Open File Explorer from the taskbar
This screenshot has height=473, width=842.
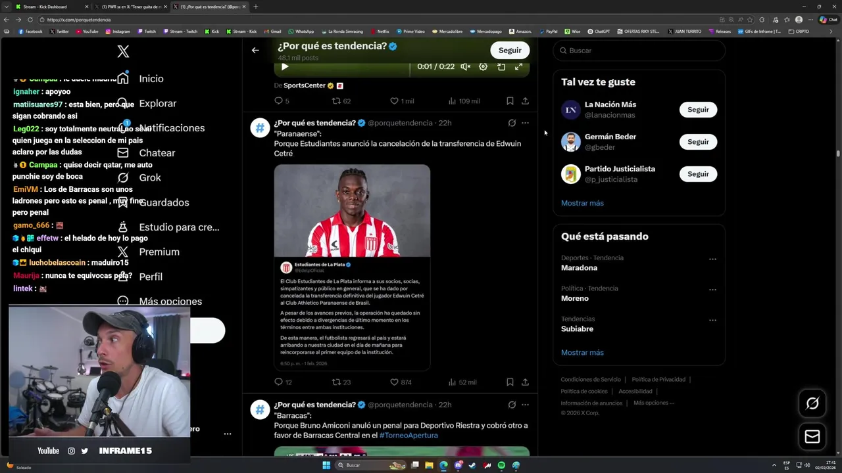[429, 465]
